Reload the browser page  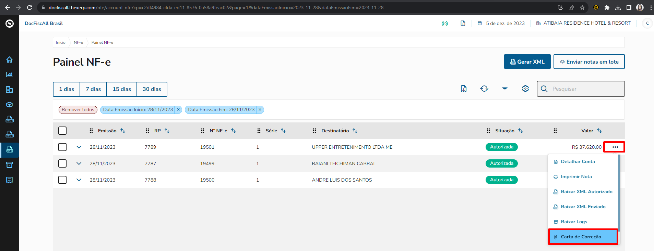(x=29, y=8)
